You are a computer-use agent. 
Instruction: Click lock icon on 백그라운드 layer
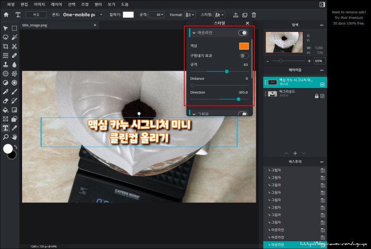(x=316, y=96)
